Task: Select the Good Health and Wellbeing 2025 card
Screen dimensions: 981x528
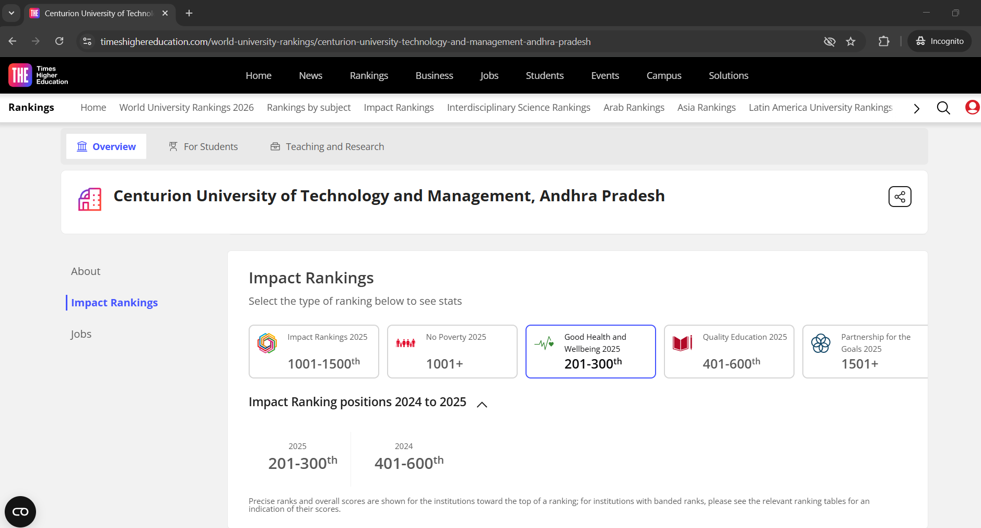Action: tap(590, 351)
